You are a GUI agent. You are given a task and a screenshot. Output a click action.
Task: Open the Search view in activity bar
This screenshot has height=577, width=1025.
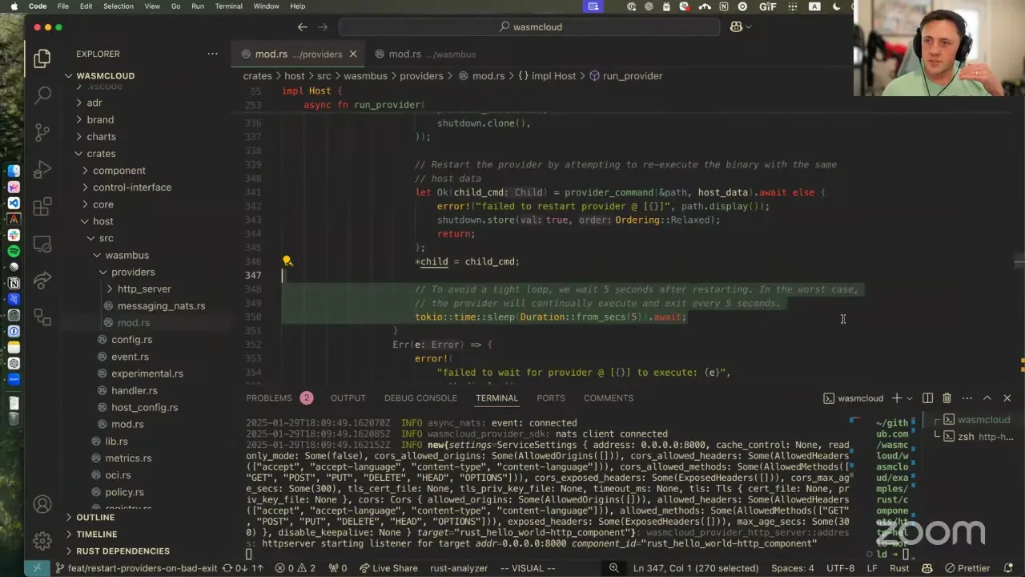(x=42, y=95)
